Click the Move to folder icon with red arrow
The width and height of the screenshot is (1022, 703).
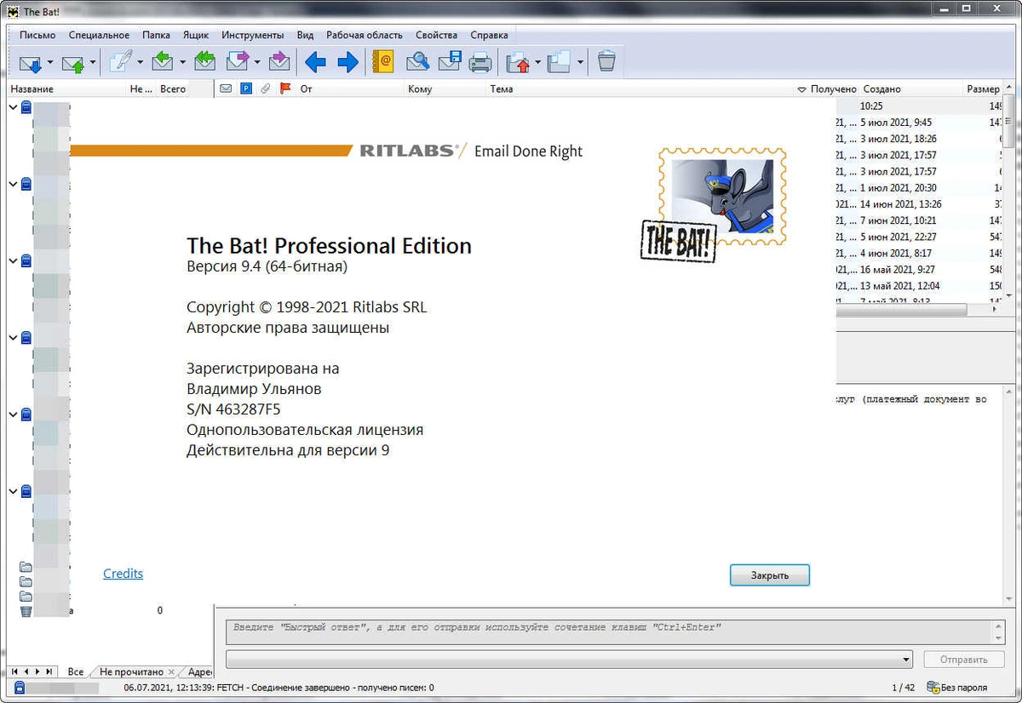pyautogui.click(x=518, y=62)
